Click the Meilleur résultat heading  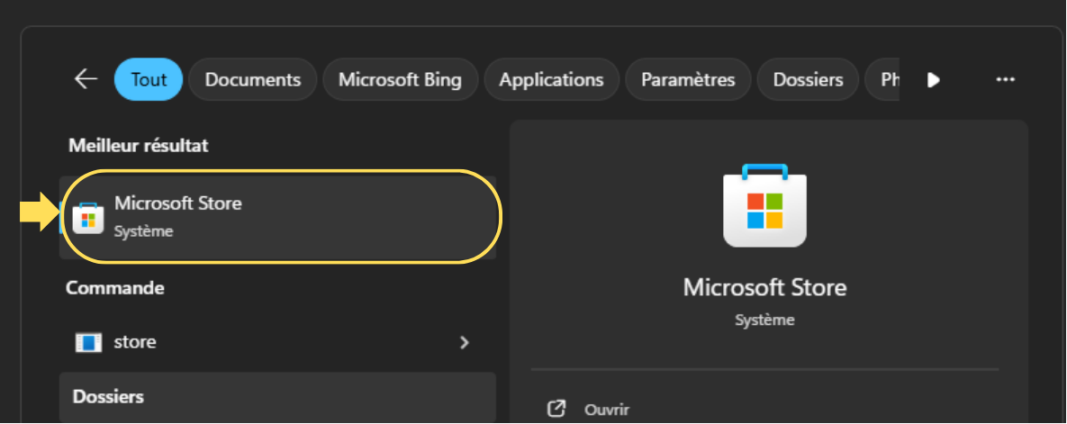coord(138,146)
